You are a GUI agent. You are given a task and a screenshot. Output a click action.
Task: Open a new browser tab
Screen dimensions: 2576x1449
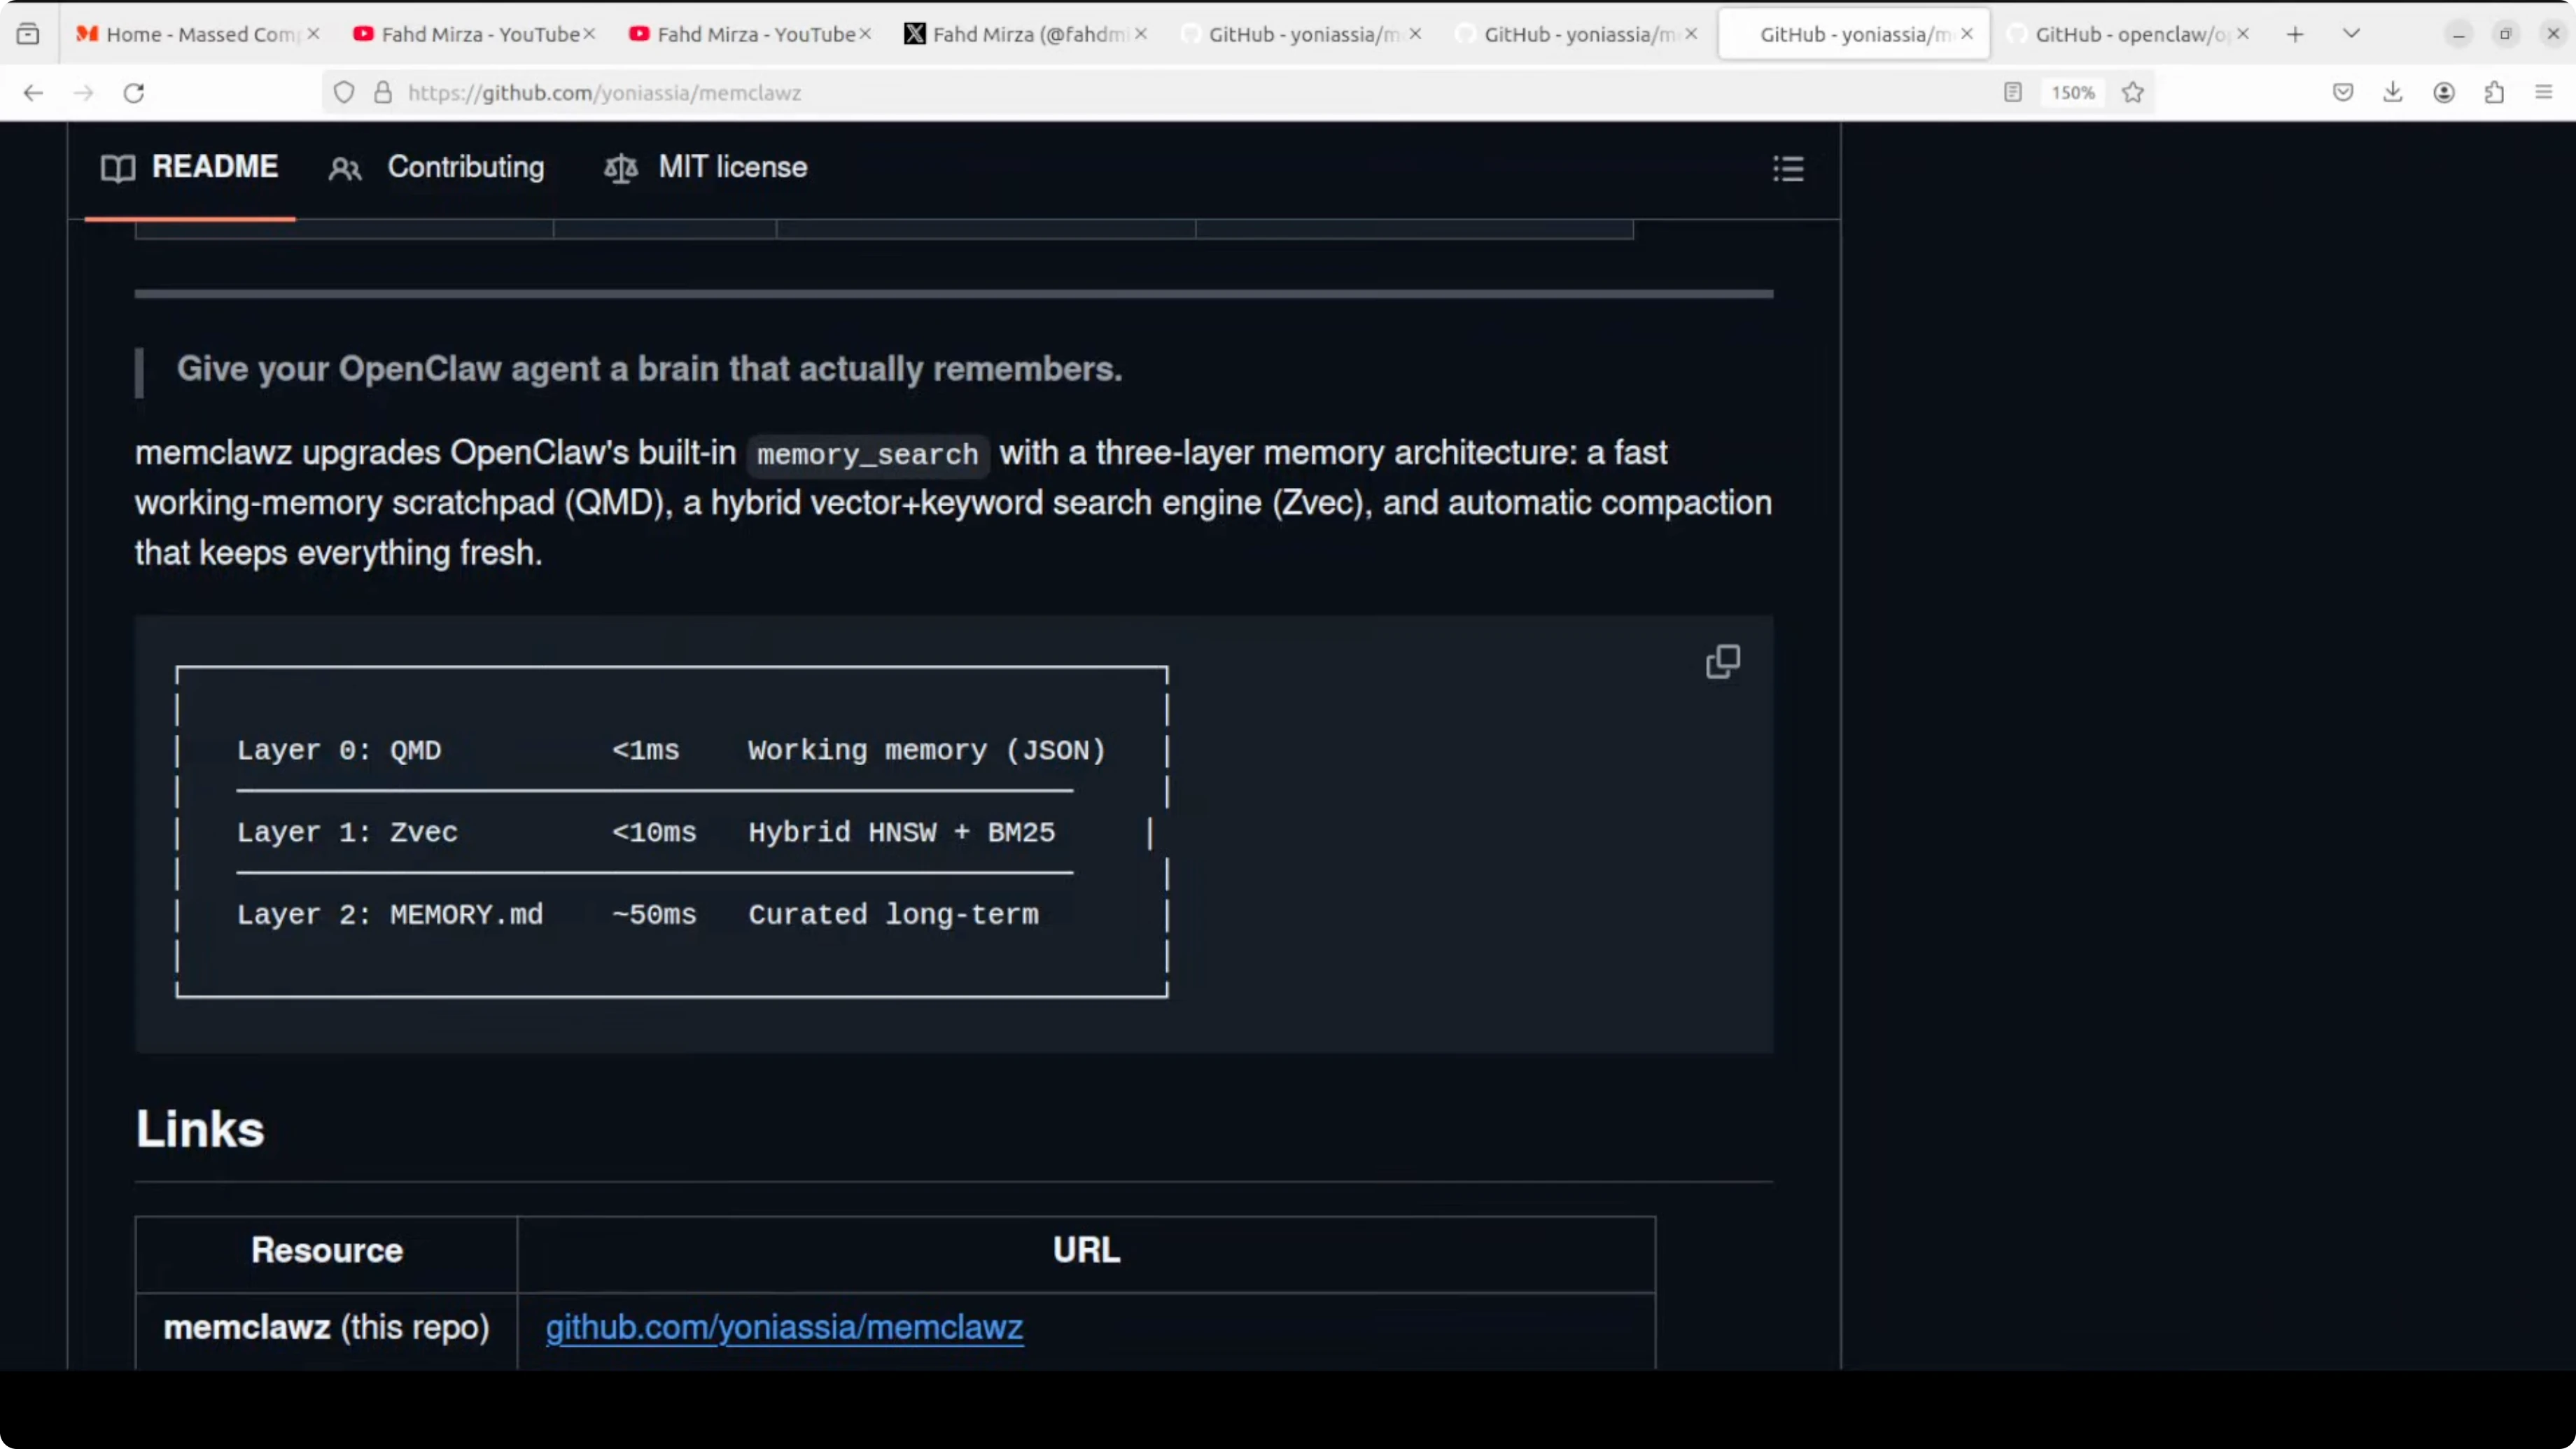click(2295, 34)
